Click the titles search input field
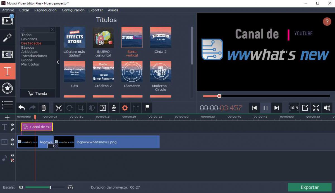 point(35,29)
